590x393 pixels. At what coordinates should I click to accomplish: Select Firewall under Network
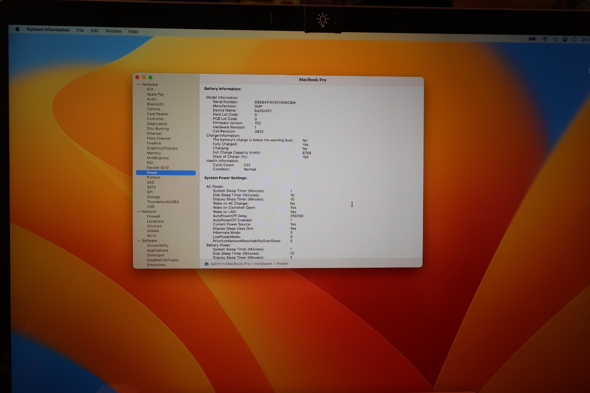point(153,216)
